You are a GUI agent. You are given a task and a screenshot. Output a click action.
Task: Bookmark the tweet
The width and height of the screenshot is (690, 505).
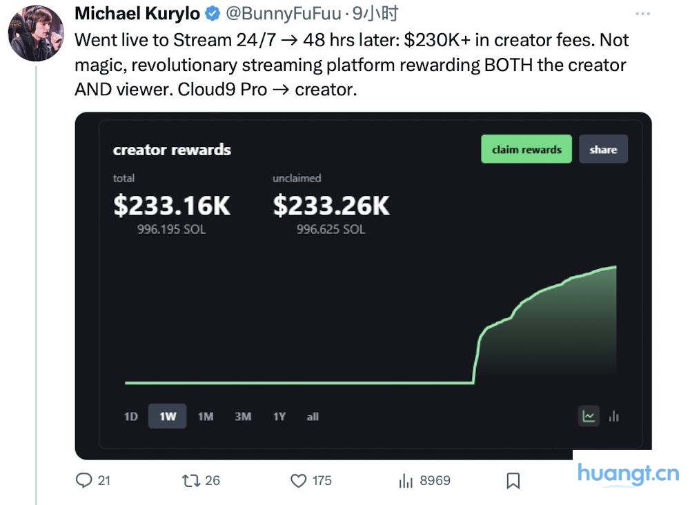[513, 481]
